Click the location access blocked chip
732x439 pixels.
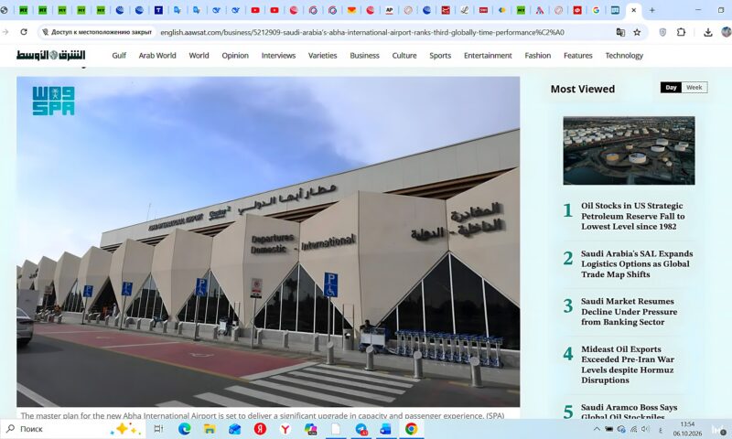point(97,32)
